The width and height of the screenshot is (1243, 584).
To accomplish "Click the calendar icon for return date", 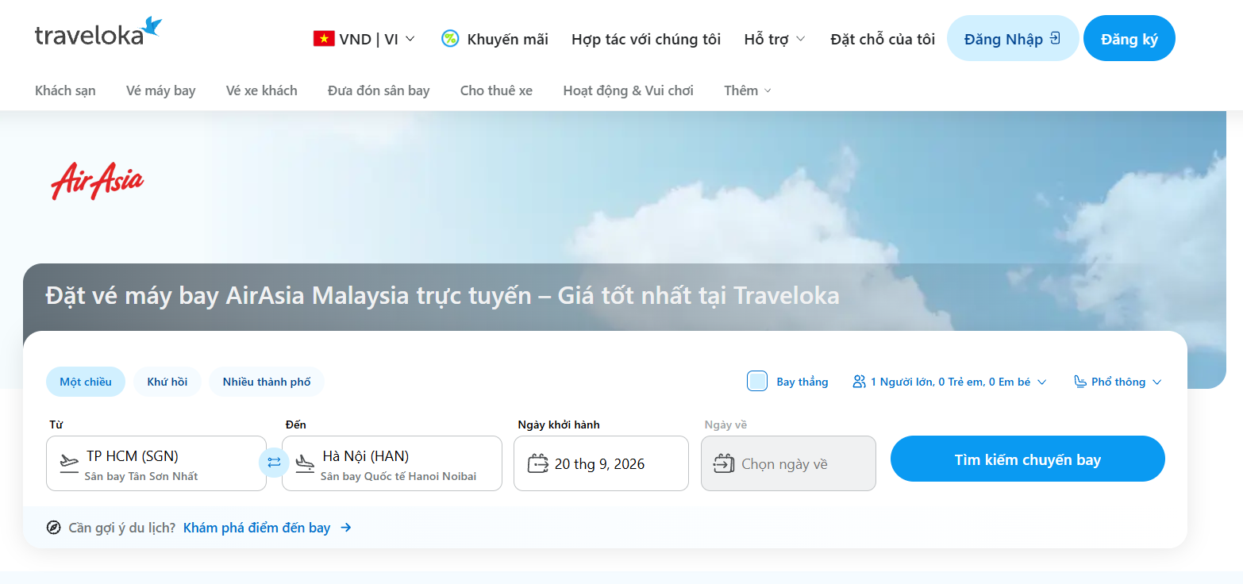I will [x=724, y=463].
